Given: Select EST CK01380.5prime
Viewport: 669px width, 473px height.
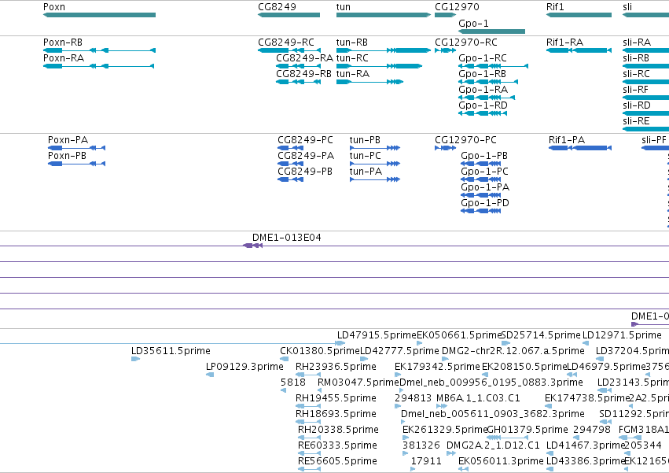Looking at the screenshot, I should [x=320, y=351].
